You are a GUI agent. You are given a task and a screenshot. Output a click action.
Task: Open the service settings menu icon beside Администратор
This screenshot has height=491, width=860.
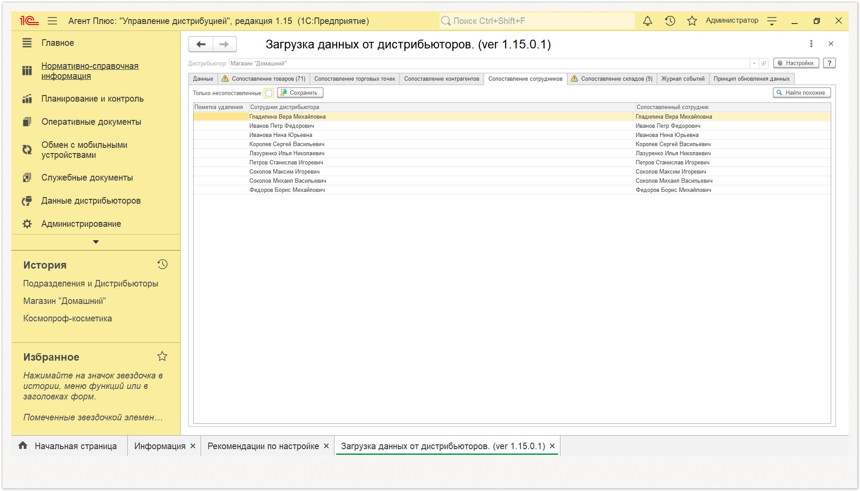tap(772, 21)
